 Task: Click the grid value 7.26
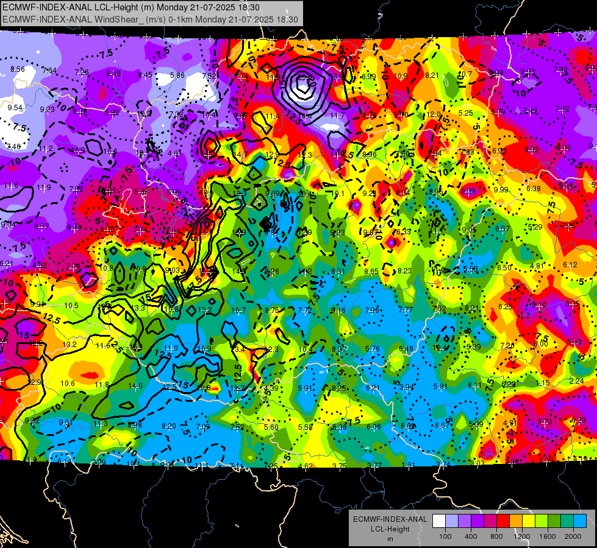pos(82,72)
